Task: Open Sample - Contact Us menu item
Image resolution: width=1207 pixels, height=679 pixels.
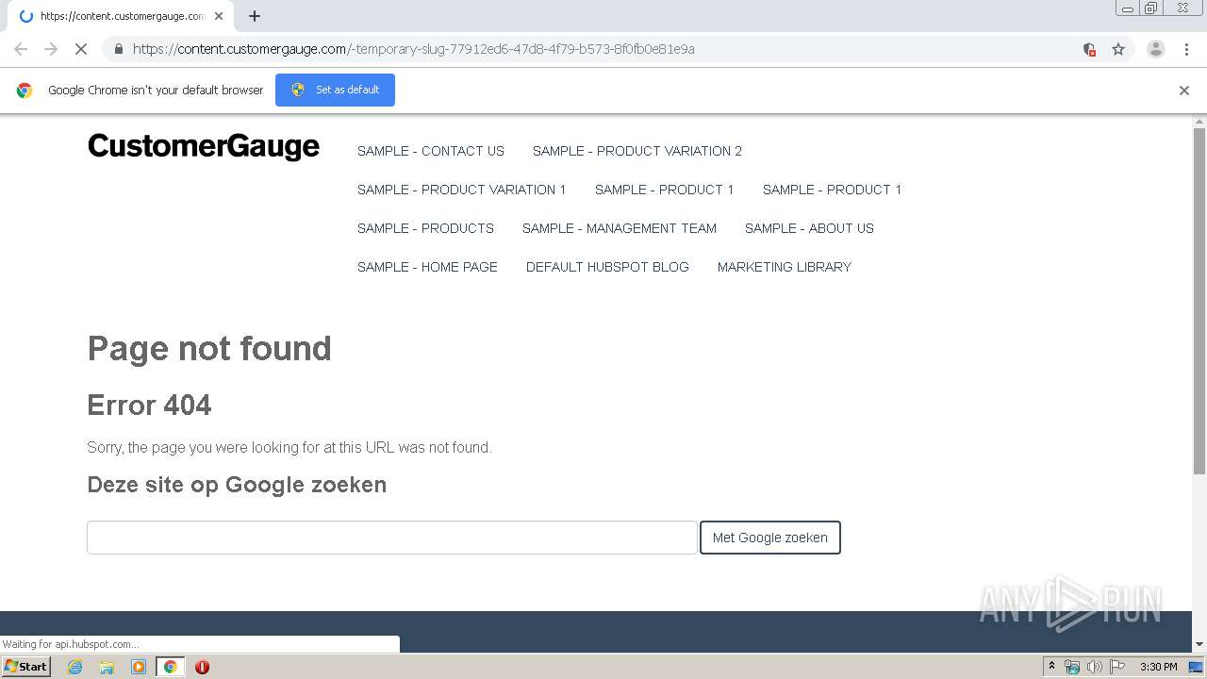Action: [x=431, y=151]
